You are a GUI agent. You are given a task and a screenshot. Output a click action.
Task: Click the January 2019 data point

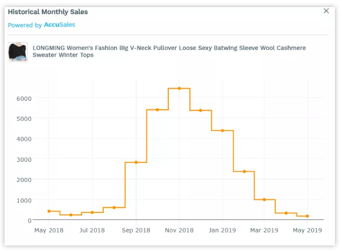222,130
